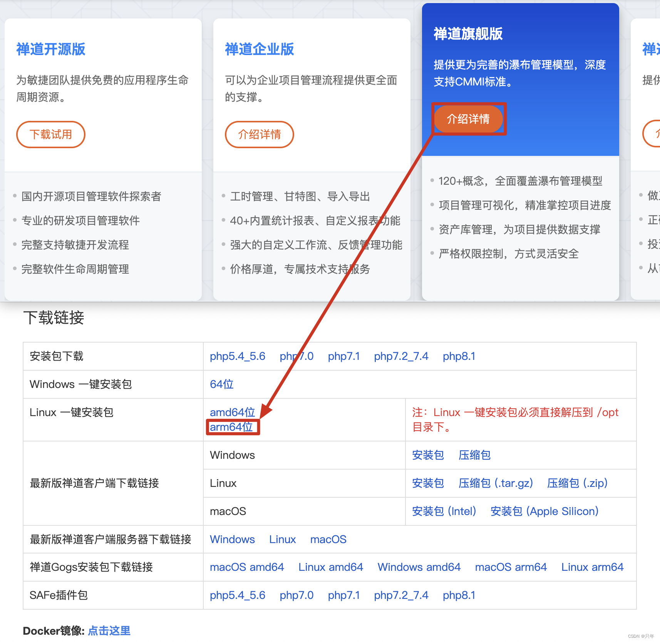Download macOS 安装包 (Intel)
Viewport: 660px width, 642px height.
[444, 511]
